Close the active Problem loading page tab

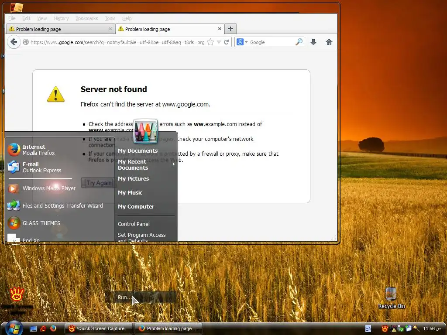(x=219, y=29)
